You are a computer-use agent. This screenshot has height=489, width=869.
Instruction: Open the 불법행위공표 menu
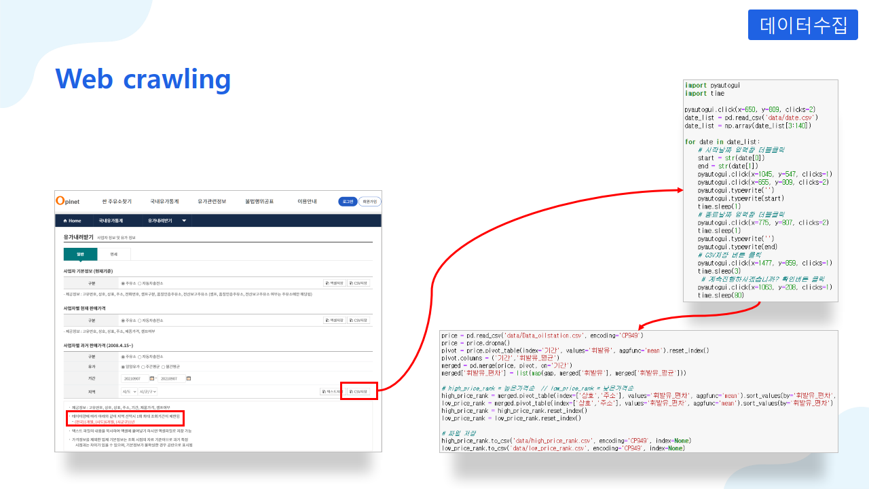[259, 202]
